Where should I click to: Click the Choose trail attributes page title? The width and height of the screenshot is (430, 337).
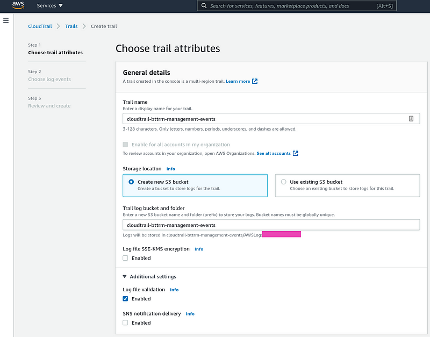[168, 48]
